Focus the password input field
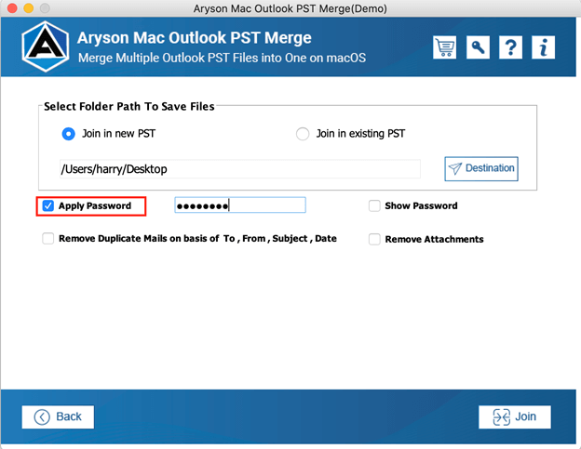 pyautogui.click(x=240, y=205)
